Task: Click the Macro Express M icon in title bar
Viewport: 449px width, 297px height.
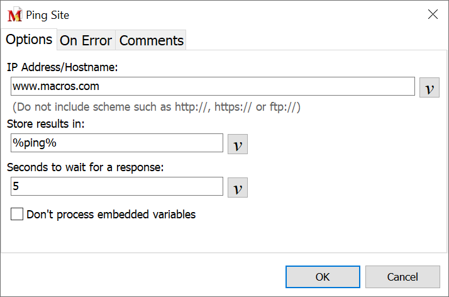Action: click(x=14, y=15)
